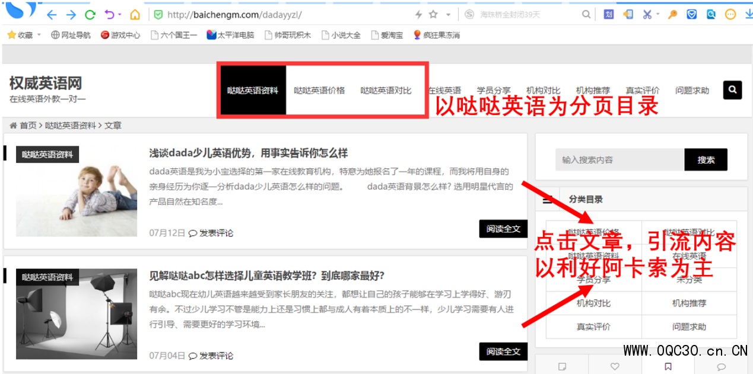Click the green site security shield icon
Viewport: 753px width, 374px height.
(158, 14)
